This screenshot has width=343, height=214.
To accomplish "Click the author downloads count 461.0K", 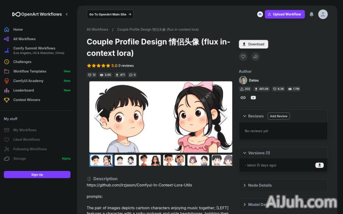I will tap(262, 89).
